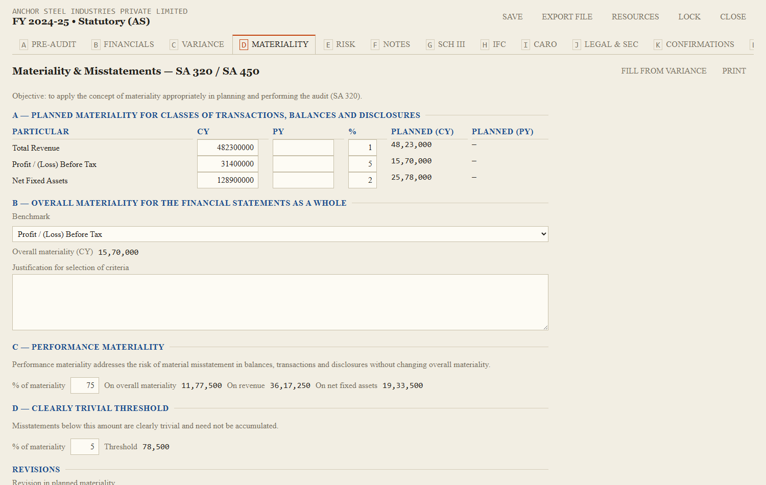This screenshot has width=766, height=485.
Task: Close the audit file
Action: (733, 17)
